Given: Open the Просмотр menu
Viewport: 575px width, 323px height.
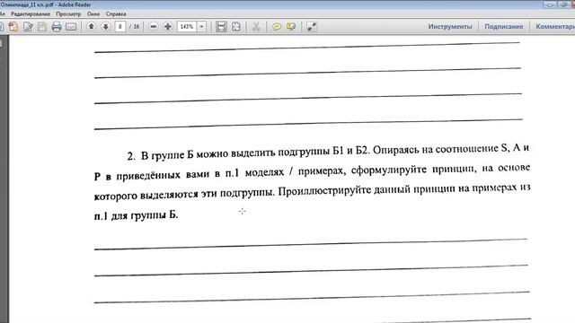Looking at the screenshot, I should pos(68,14).
